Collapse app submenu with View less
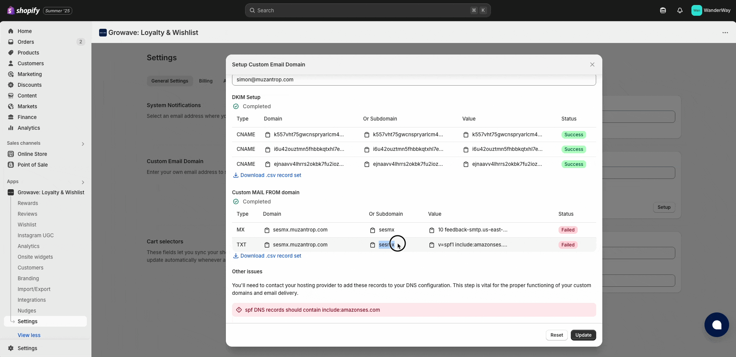Image resolution: width=736 pixels, height=357 pixels. pyautogui.click(x=29, y=335)
